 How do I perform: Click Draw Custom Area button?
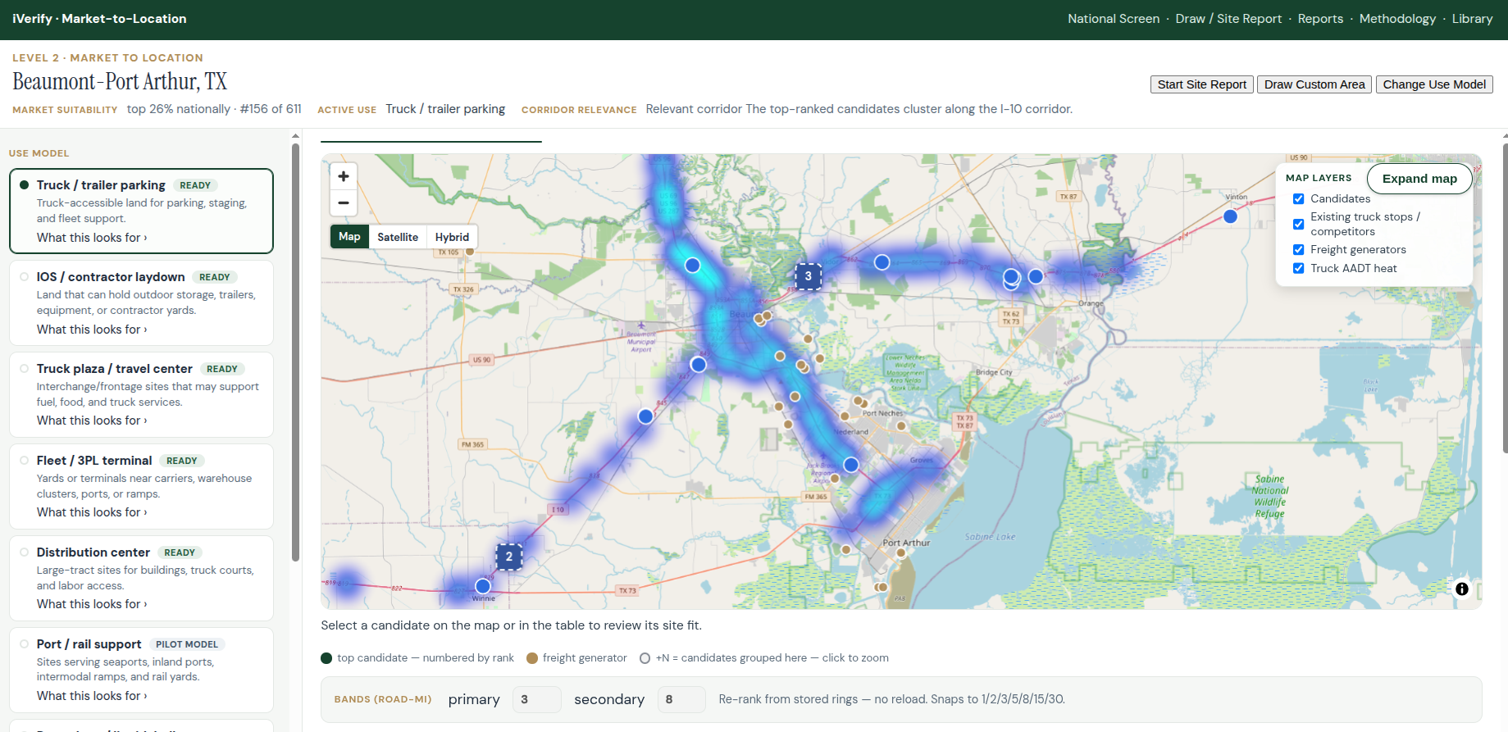[1314, 84]
